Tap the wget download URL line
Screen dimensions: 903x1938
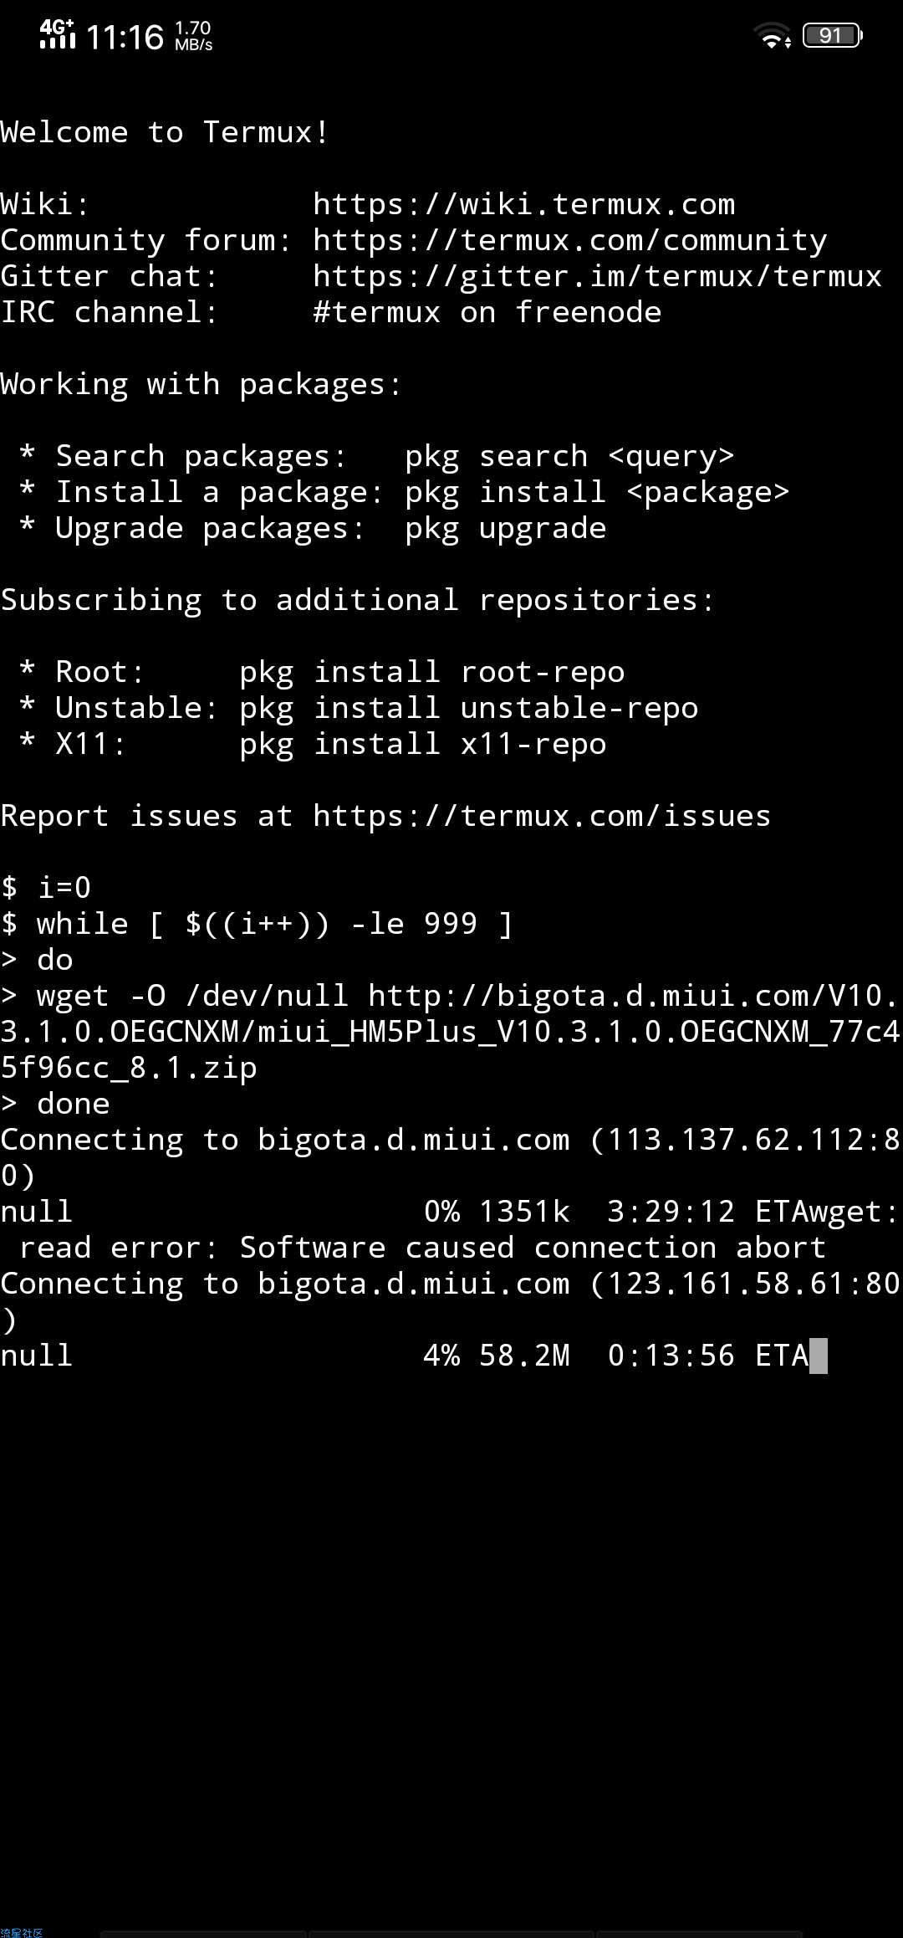coord(451,1032)
